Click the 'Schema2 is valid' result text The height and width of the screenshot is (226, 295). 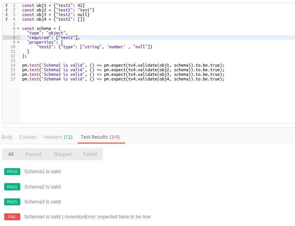tap(42, 187)
